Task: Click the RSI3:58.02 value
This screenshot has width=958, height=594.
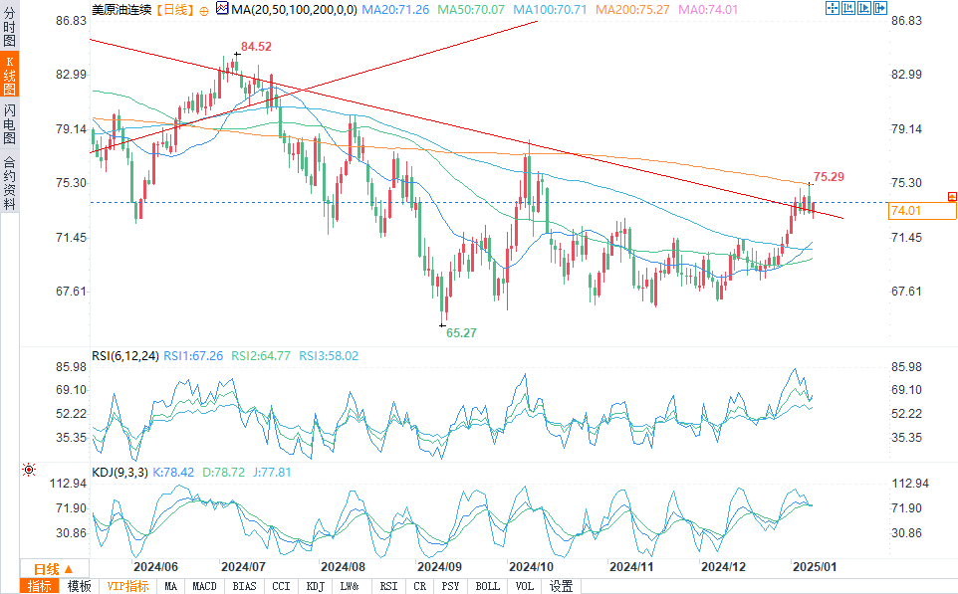Action: pyautogui.click(x=329, y=355)
